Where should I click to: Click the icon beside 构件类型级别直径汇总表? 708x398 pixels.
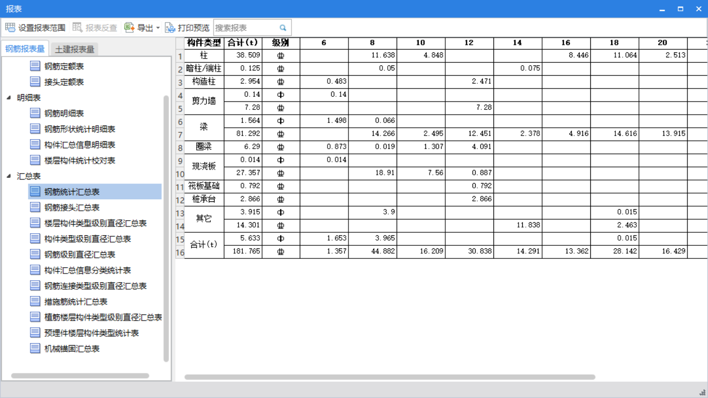coord(35,238)
